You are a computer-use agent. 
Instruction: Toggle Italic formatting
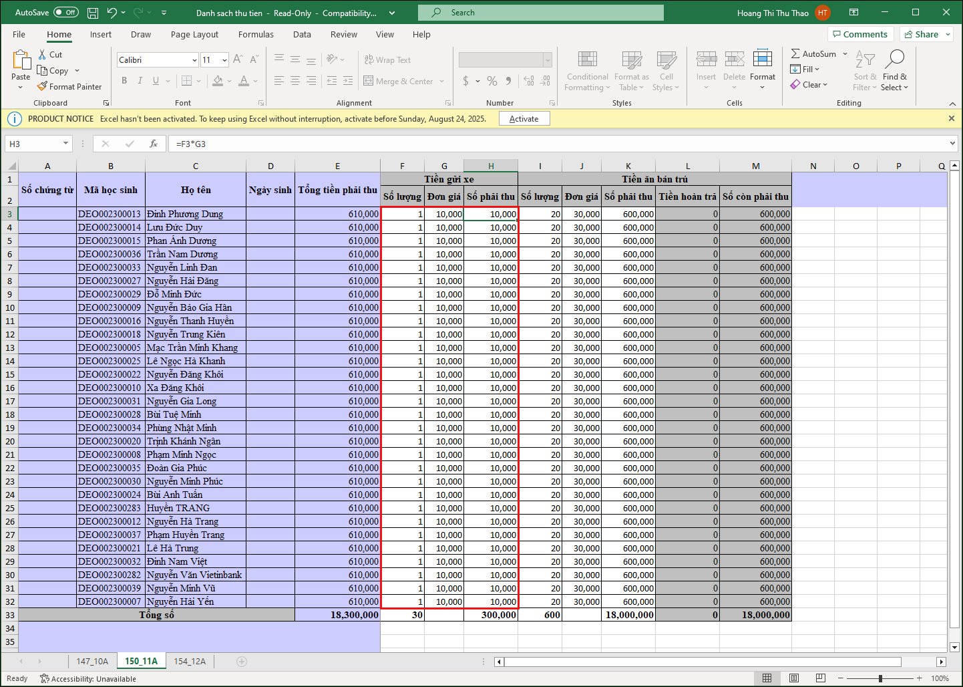(140, 81)
